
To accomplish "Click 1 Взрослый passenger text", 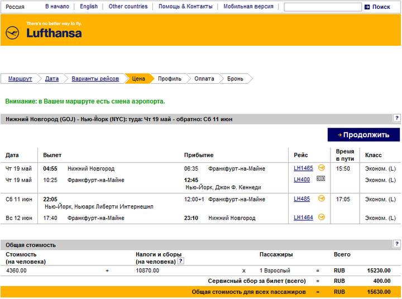I will pos(275,271).
